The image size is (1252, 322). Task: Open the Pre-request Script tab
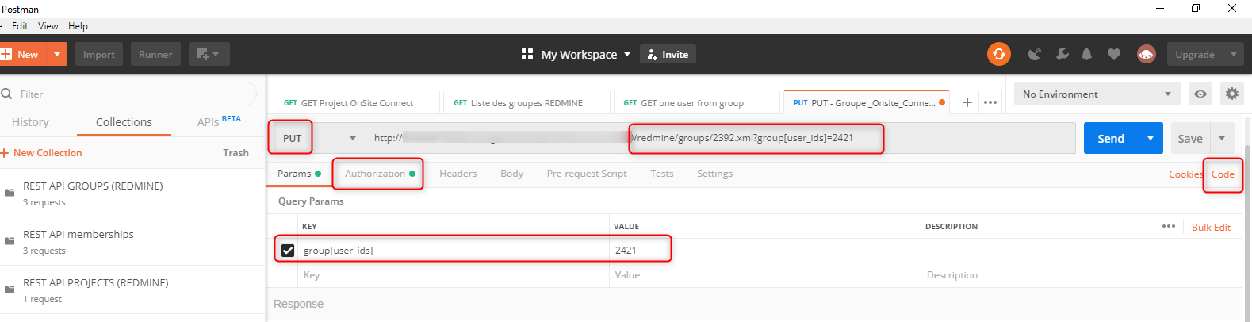coord(587,174)
